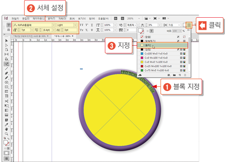Viewport: 225px width, 162px height.
Task: Open the 파일(F) menu
Action: point(15,18)
